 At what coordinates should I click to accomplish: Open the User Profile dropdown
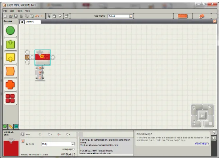[x=120, y=16]
